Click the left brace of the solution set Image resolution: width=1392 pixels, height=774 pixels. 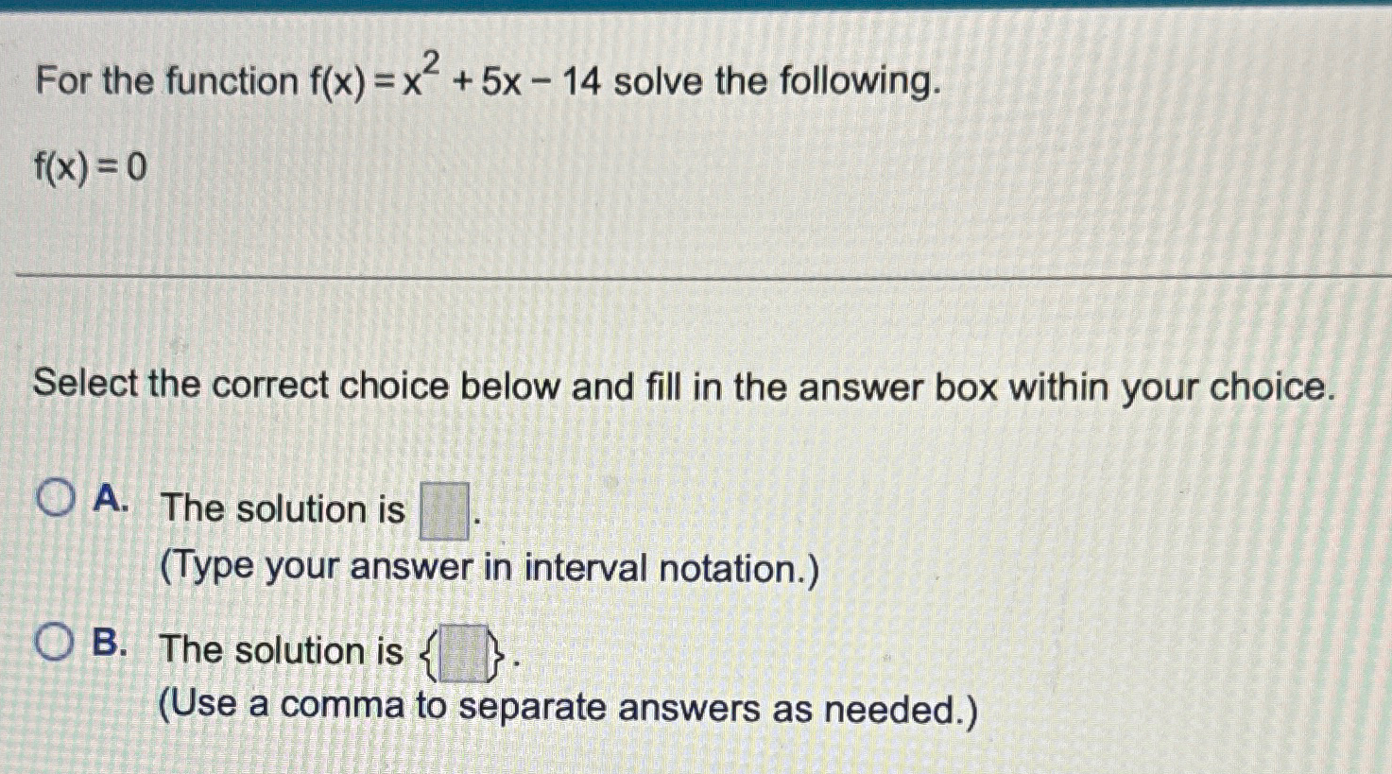coord(427,655)
